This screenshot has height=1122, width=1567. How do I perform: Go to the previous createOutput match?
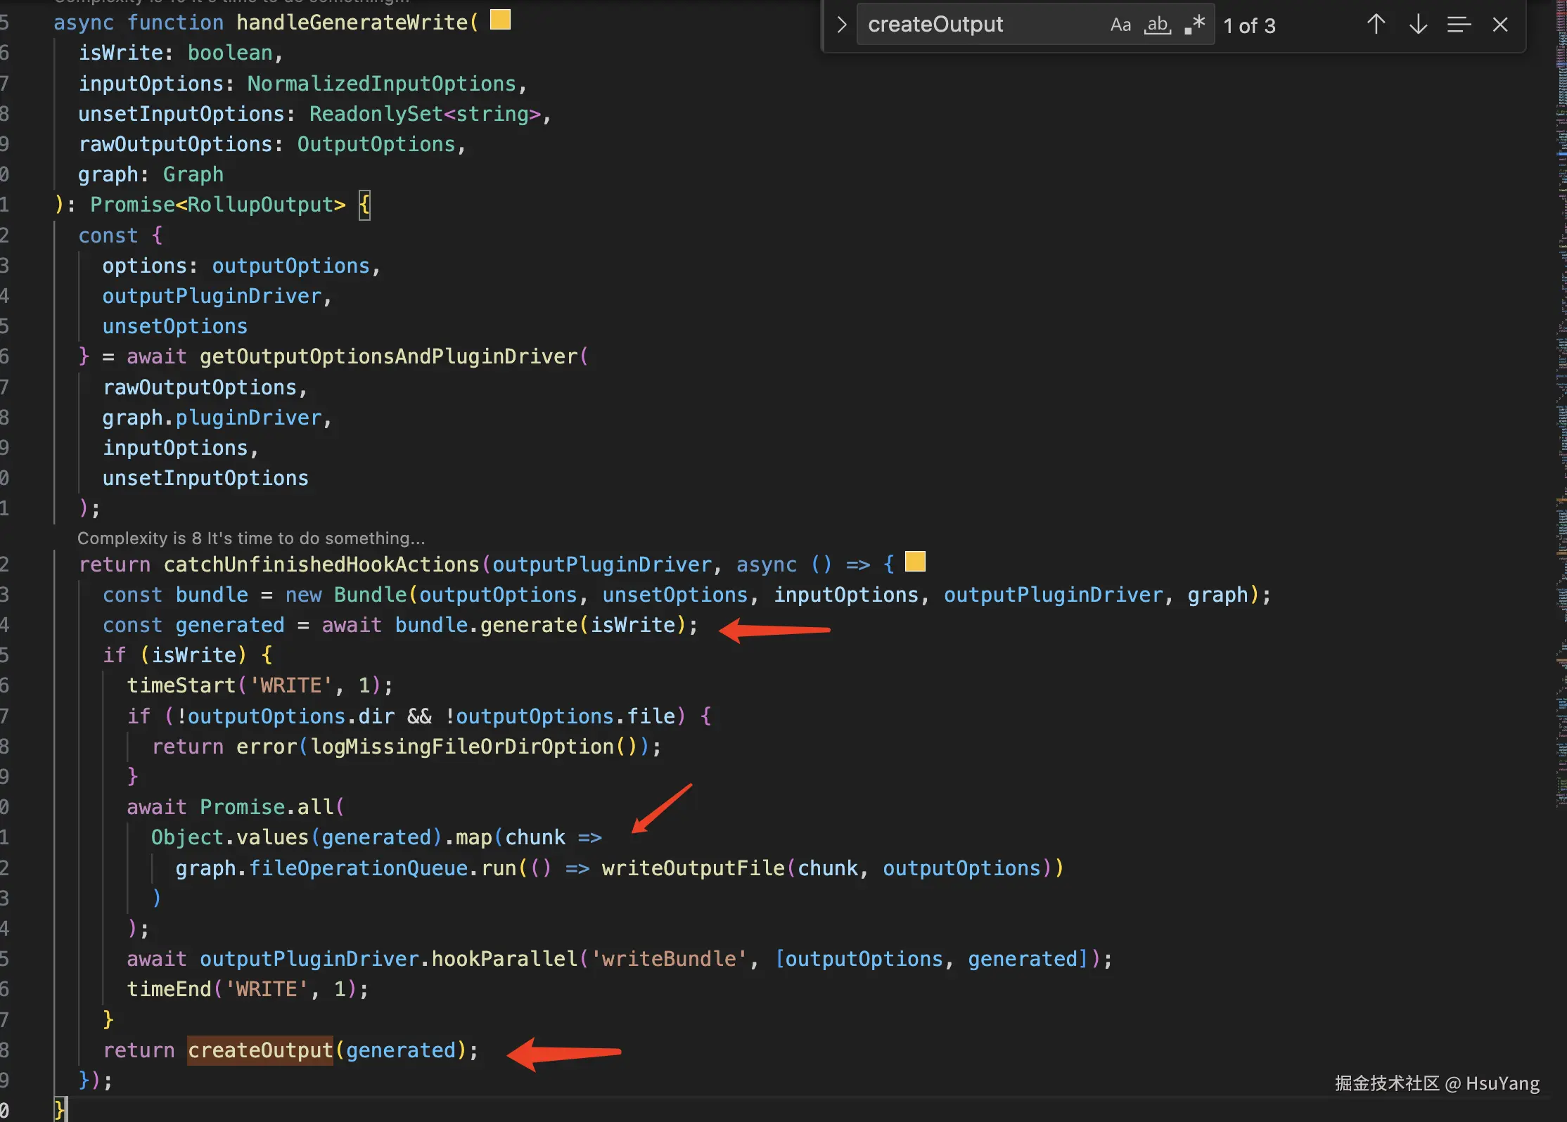coord(1376,25)
